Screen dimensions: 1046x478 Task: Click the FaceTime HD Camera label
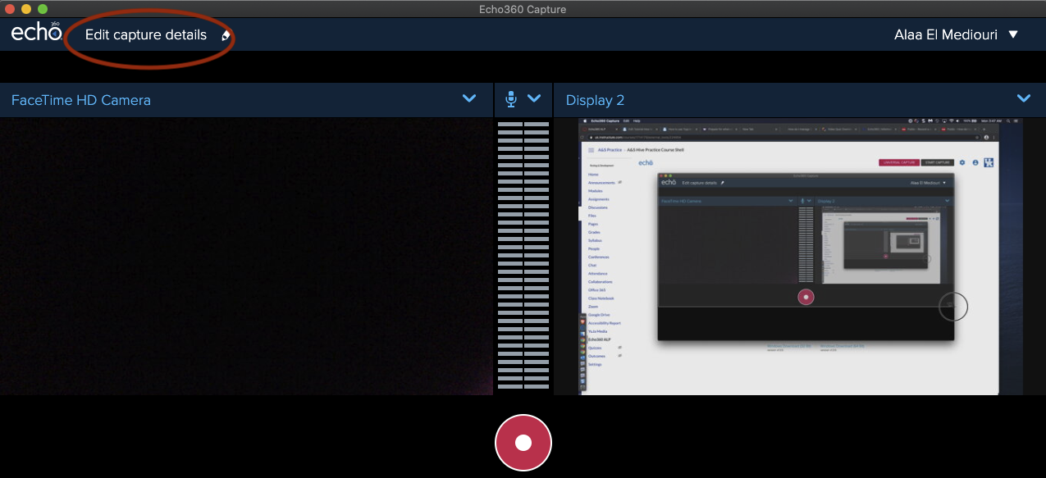pos(81,100)
